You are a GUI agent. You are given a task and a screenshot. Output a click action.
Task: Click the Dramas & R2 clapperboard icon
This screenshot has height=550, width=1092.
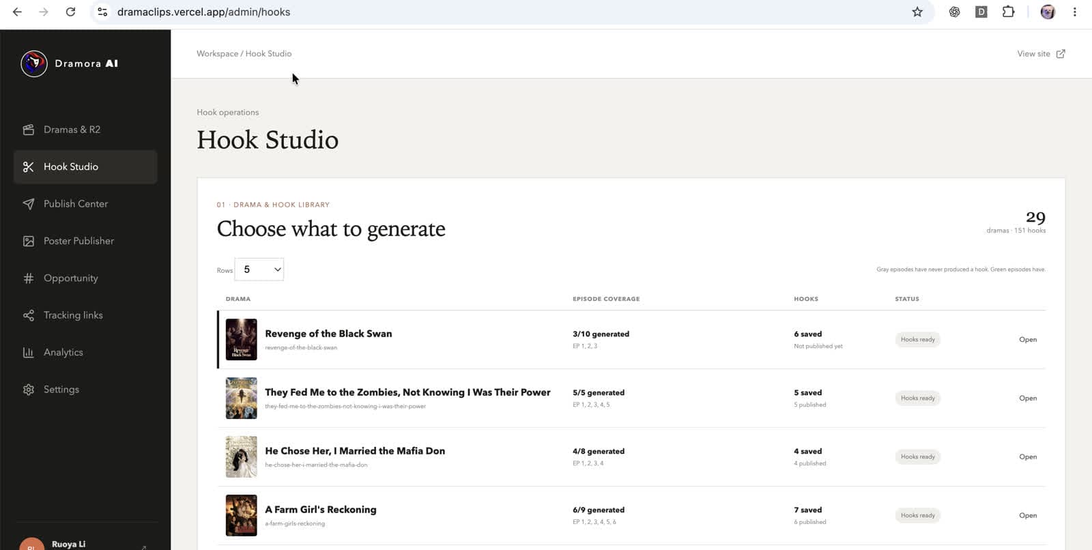[28, 130]
